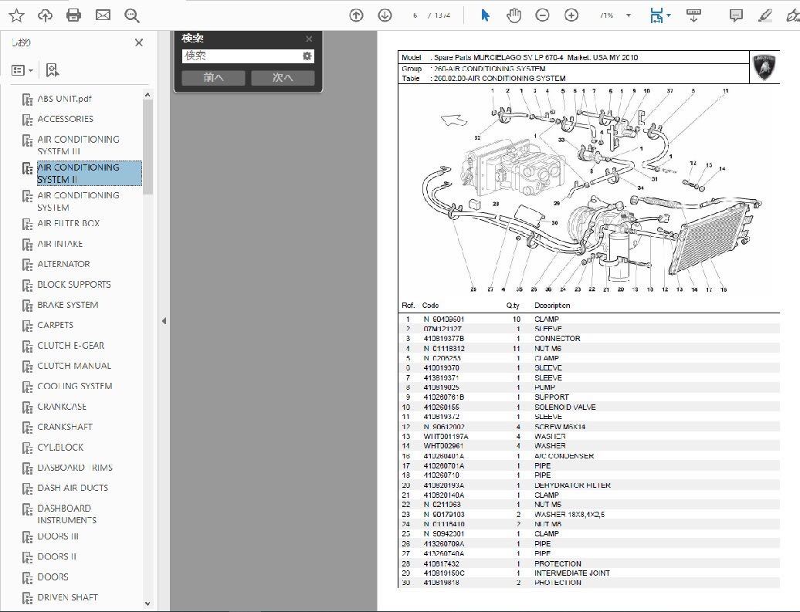The width and height of the screenshot is (800, 612).
Task: Click the find bookmark icon
Action: coord(52,70)
